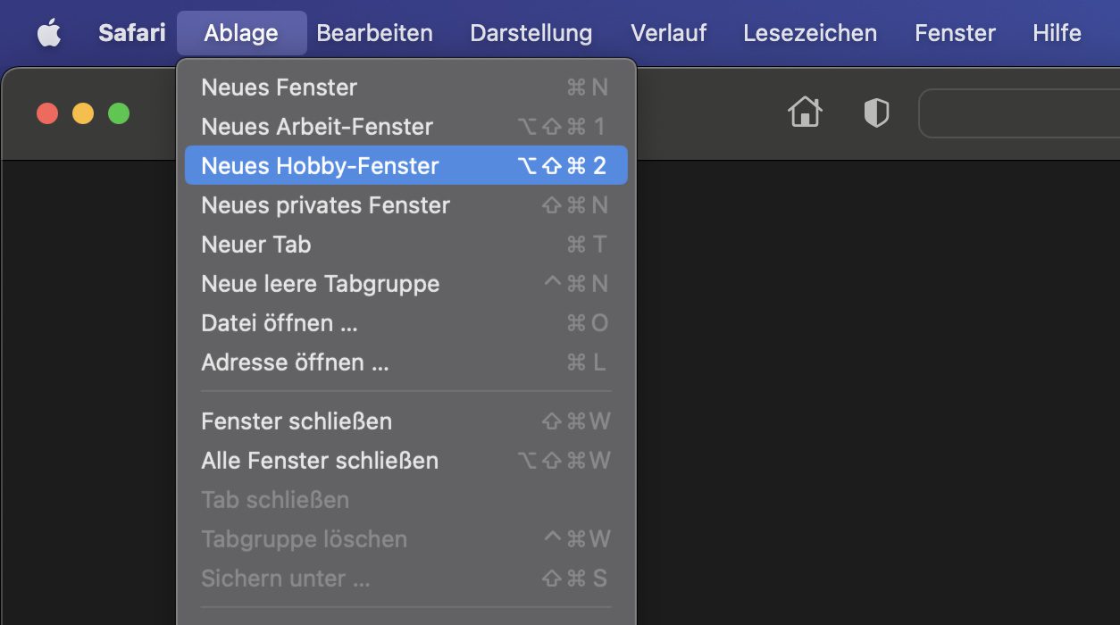The height and width of the screenshot is (625, 1120).
Task: Open the Bearbeiten menu
Action: pos(374,33)
